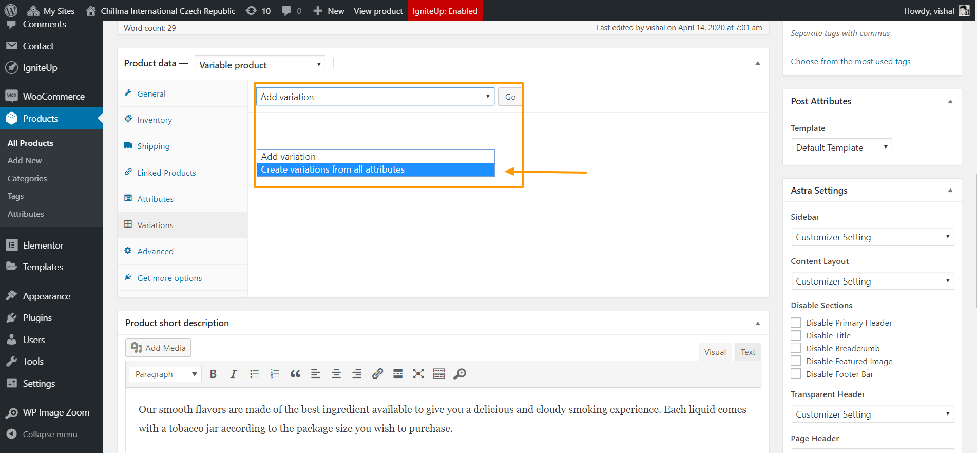Align text left in short description editor
This screenshot has width=977, height=453.
pos(316,374)
